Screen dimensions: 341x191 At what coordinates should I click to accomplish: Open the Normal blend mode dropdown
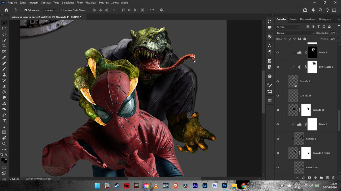295,33
